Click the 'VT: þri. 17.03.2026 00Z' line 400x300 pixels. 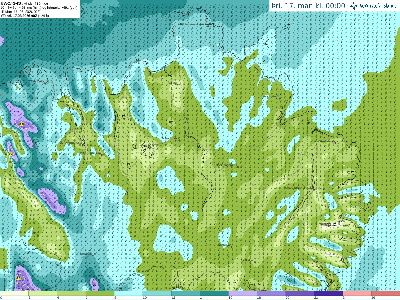tap(19, 16)
